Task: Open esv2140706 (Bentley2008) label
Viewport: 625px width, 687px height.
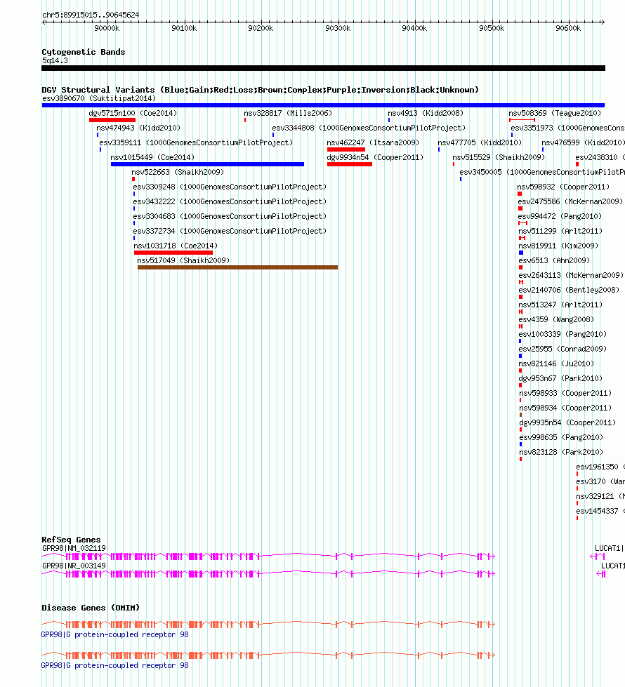Action: coord(569,290)
